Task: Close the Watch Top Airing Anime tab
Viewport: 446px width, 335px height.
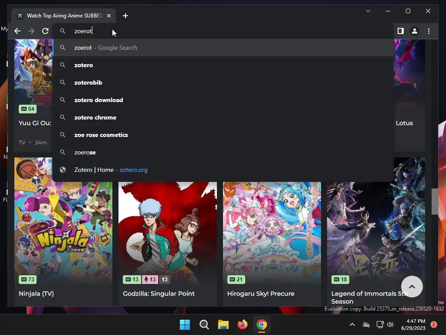Action: [x=108, y=16]
